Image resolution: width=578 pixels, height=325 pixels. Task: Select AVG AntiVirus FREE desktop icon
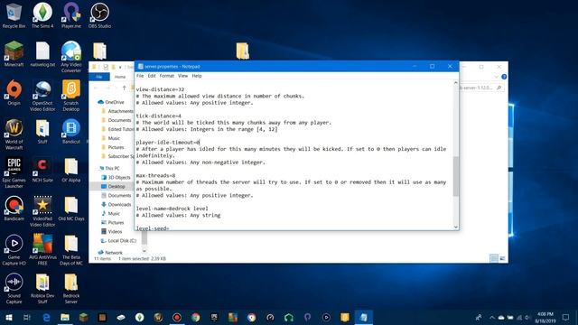(x=42, y=250)
